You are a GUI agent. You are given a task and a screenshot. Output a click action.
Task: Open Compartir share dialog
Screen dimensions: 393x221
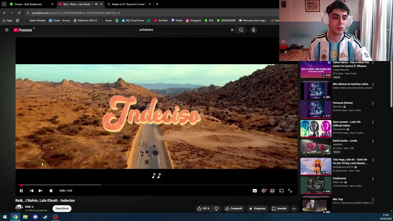[234, 209]
